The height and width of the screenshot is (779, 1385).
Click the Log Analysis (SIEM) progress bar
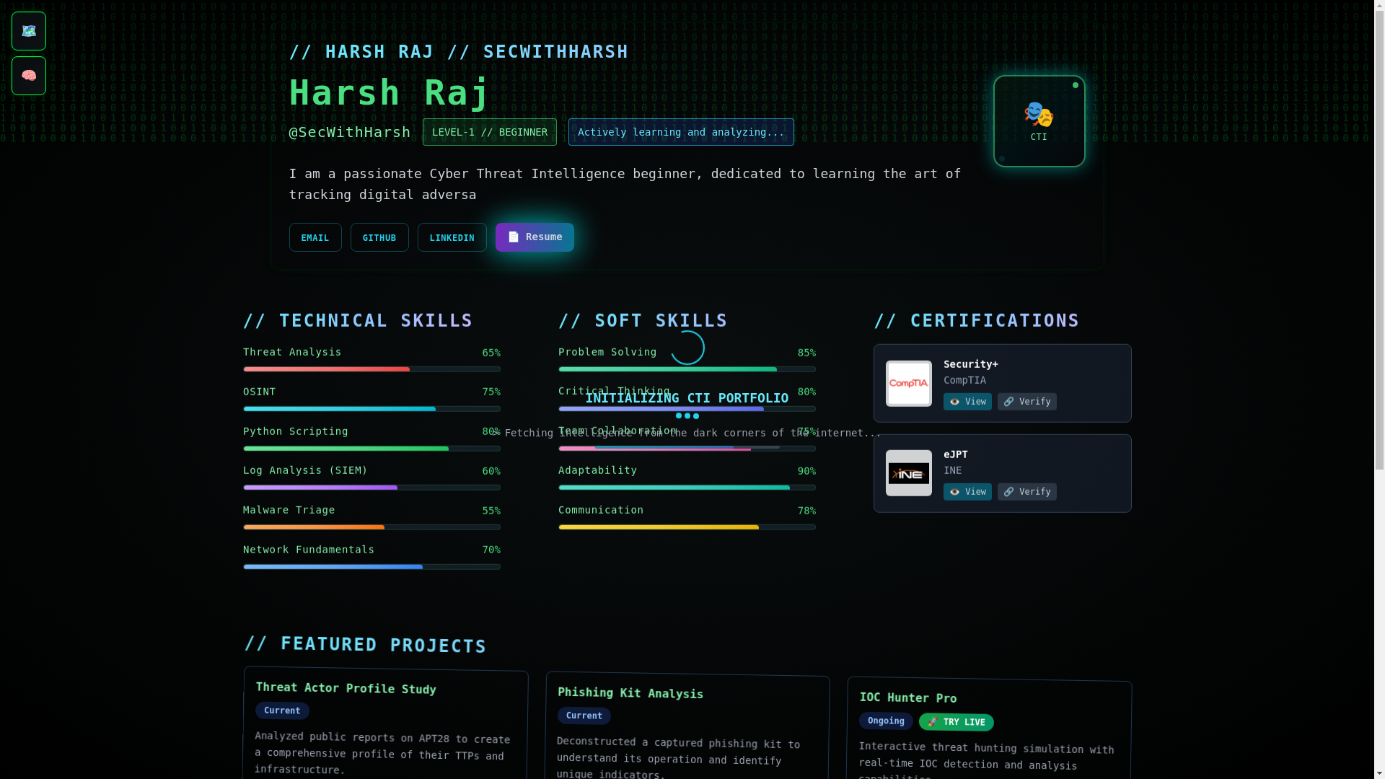[371, 488]
